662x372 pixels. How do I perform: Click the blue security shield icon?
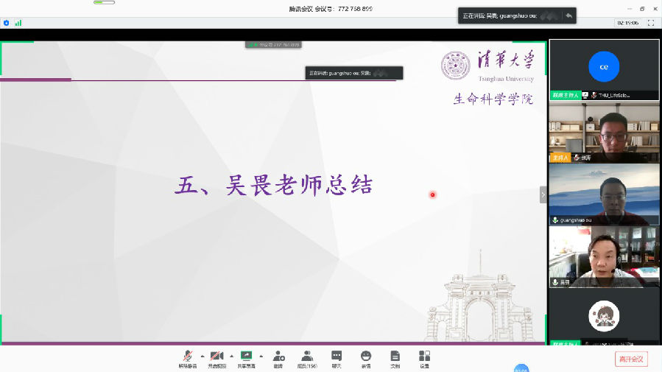(x=7, y=23)
